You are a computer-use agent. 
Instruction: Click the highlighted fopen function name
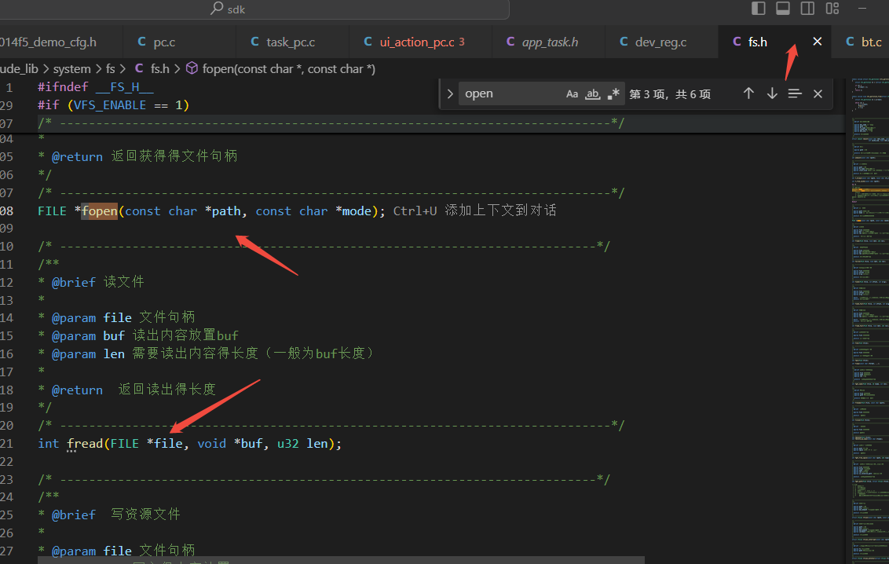coord(99,211)
